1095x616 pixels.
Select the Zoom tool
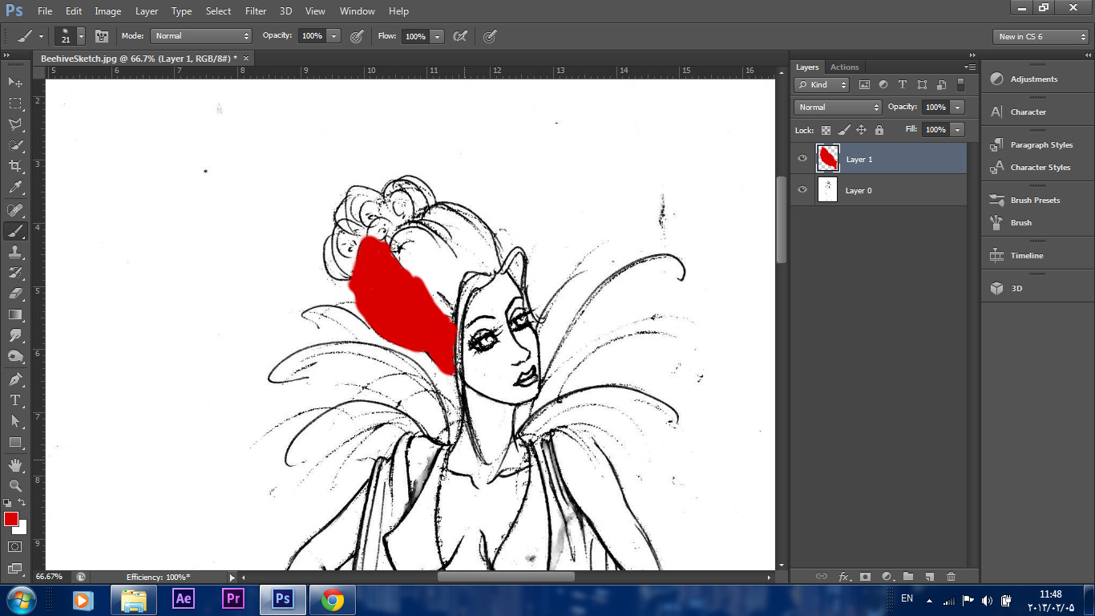(x=15, y=486)
